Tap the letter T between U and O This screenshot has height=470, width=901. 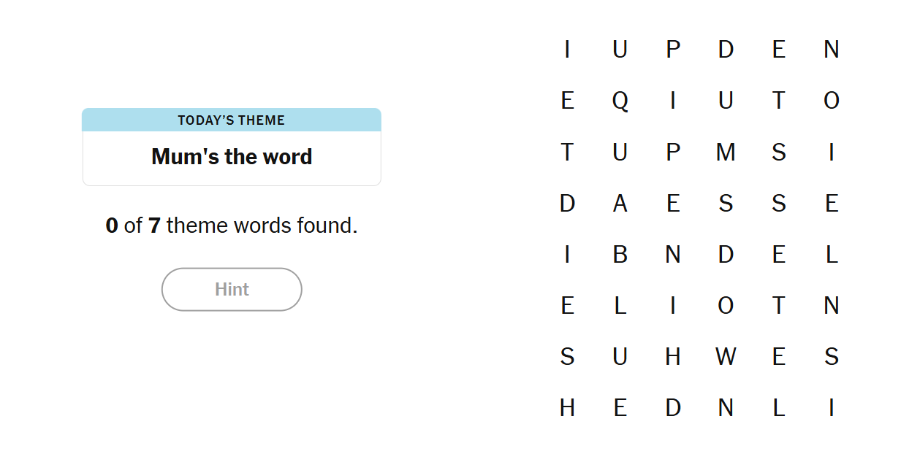(779, 101)
